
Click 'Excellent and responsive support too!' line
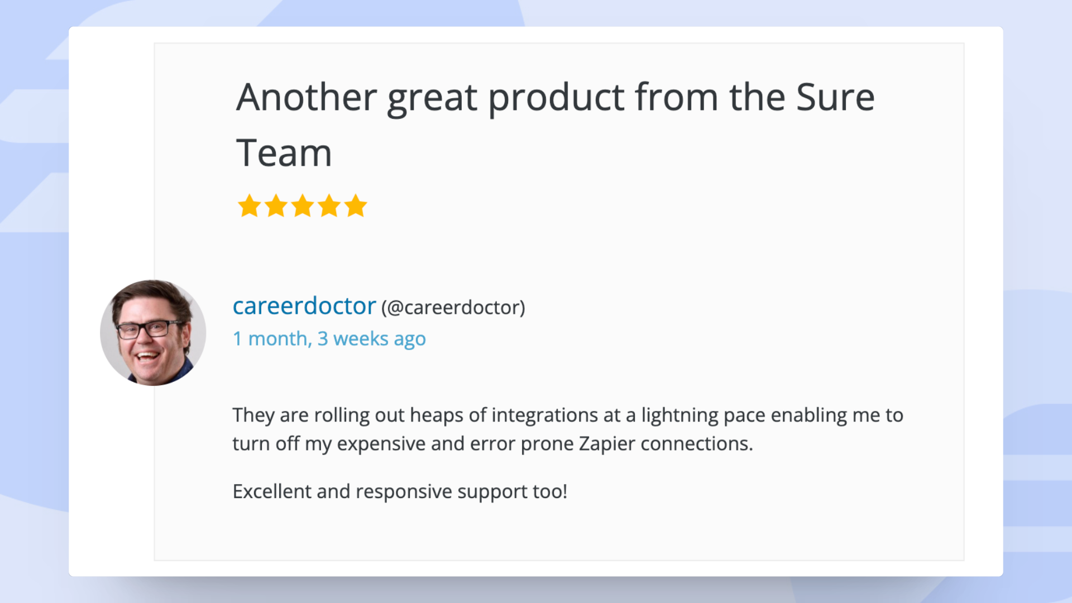pyautogui.click(x=400, y=492)
